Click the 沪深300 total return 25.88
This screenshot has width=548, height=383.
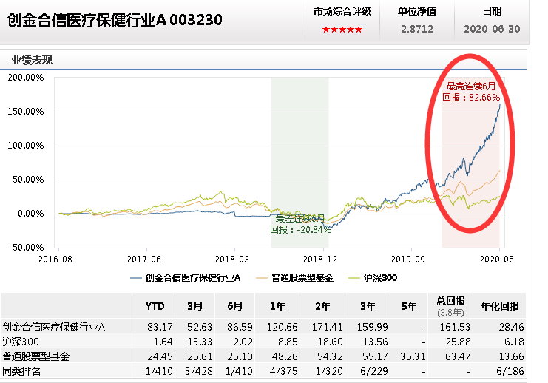point(458,342)
